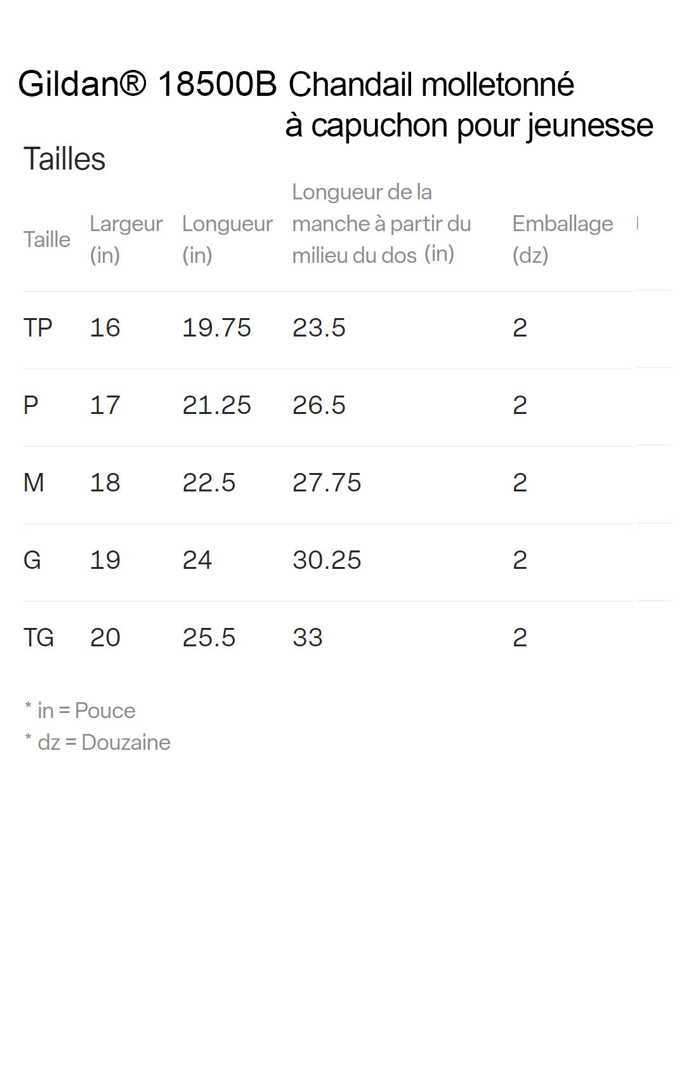This screenshot has width=696, height=1073.
Task: Select the 30.25 sleeve length value
Action: click(x=326, y=561)
